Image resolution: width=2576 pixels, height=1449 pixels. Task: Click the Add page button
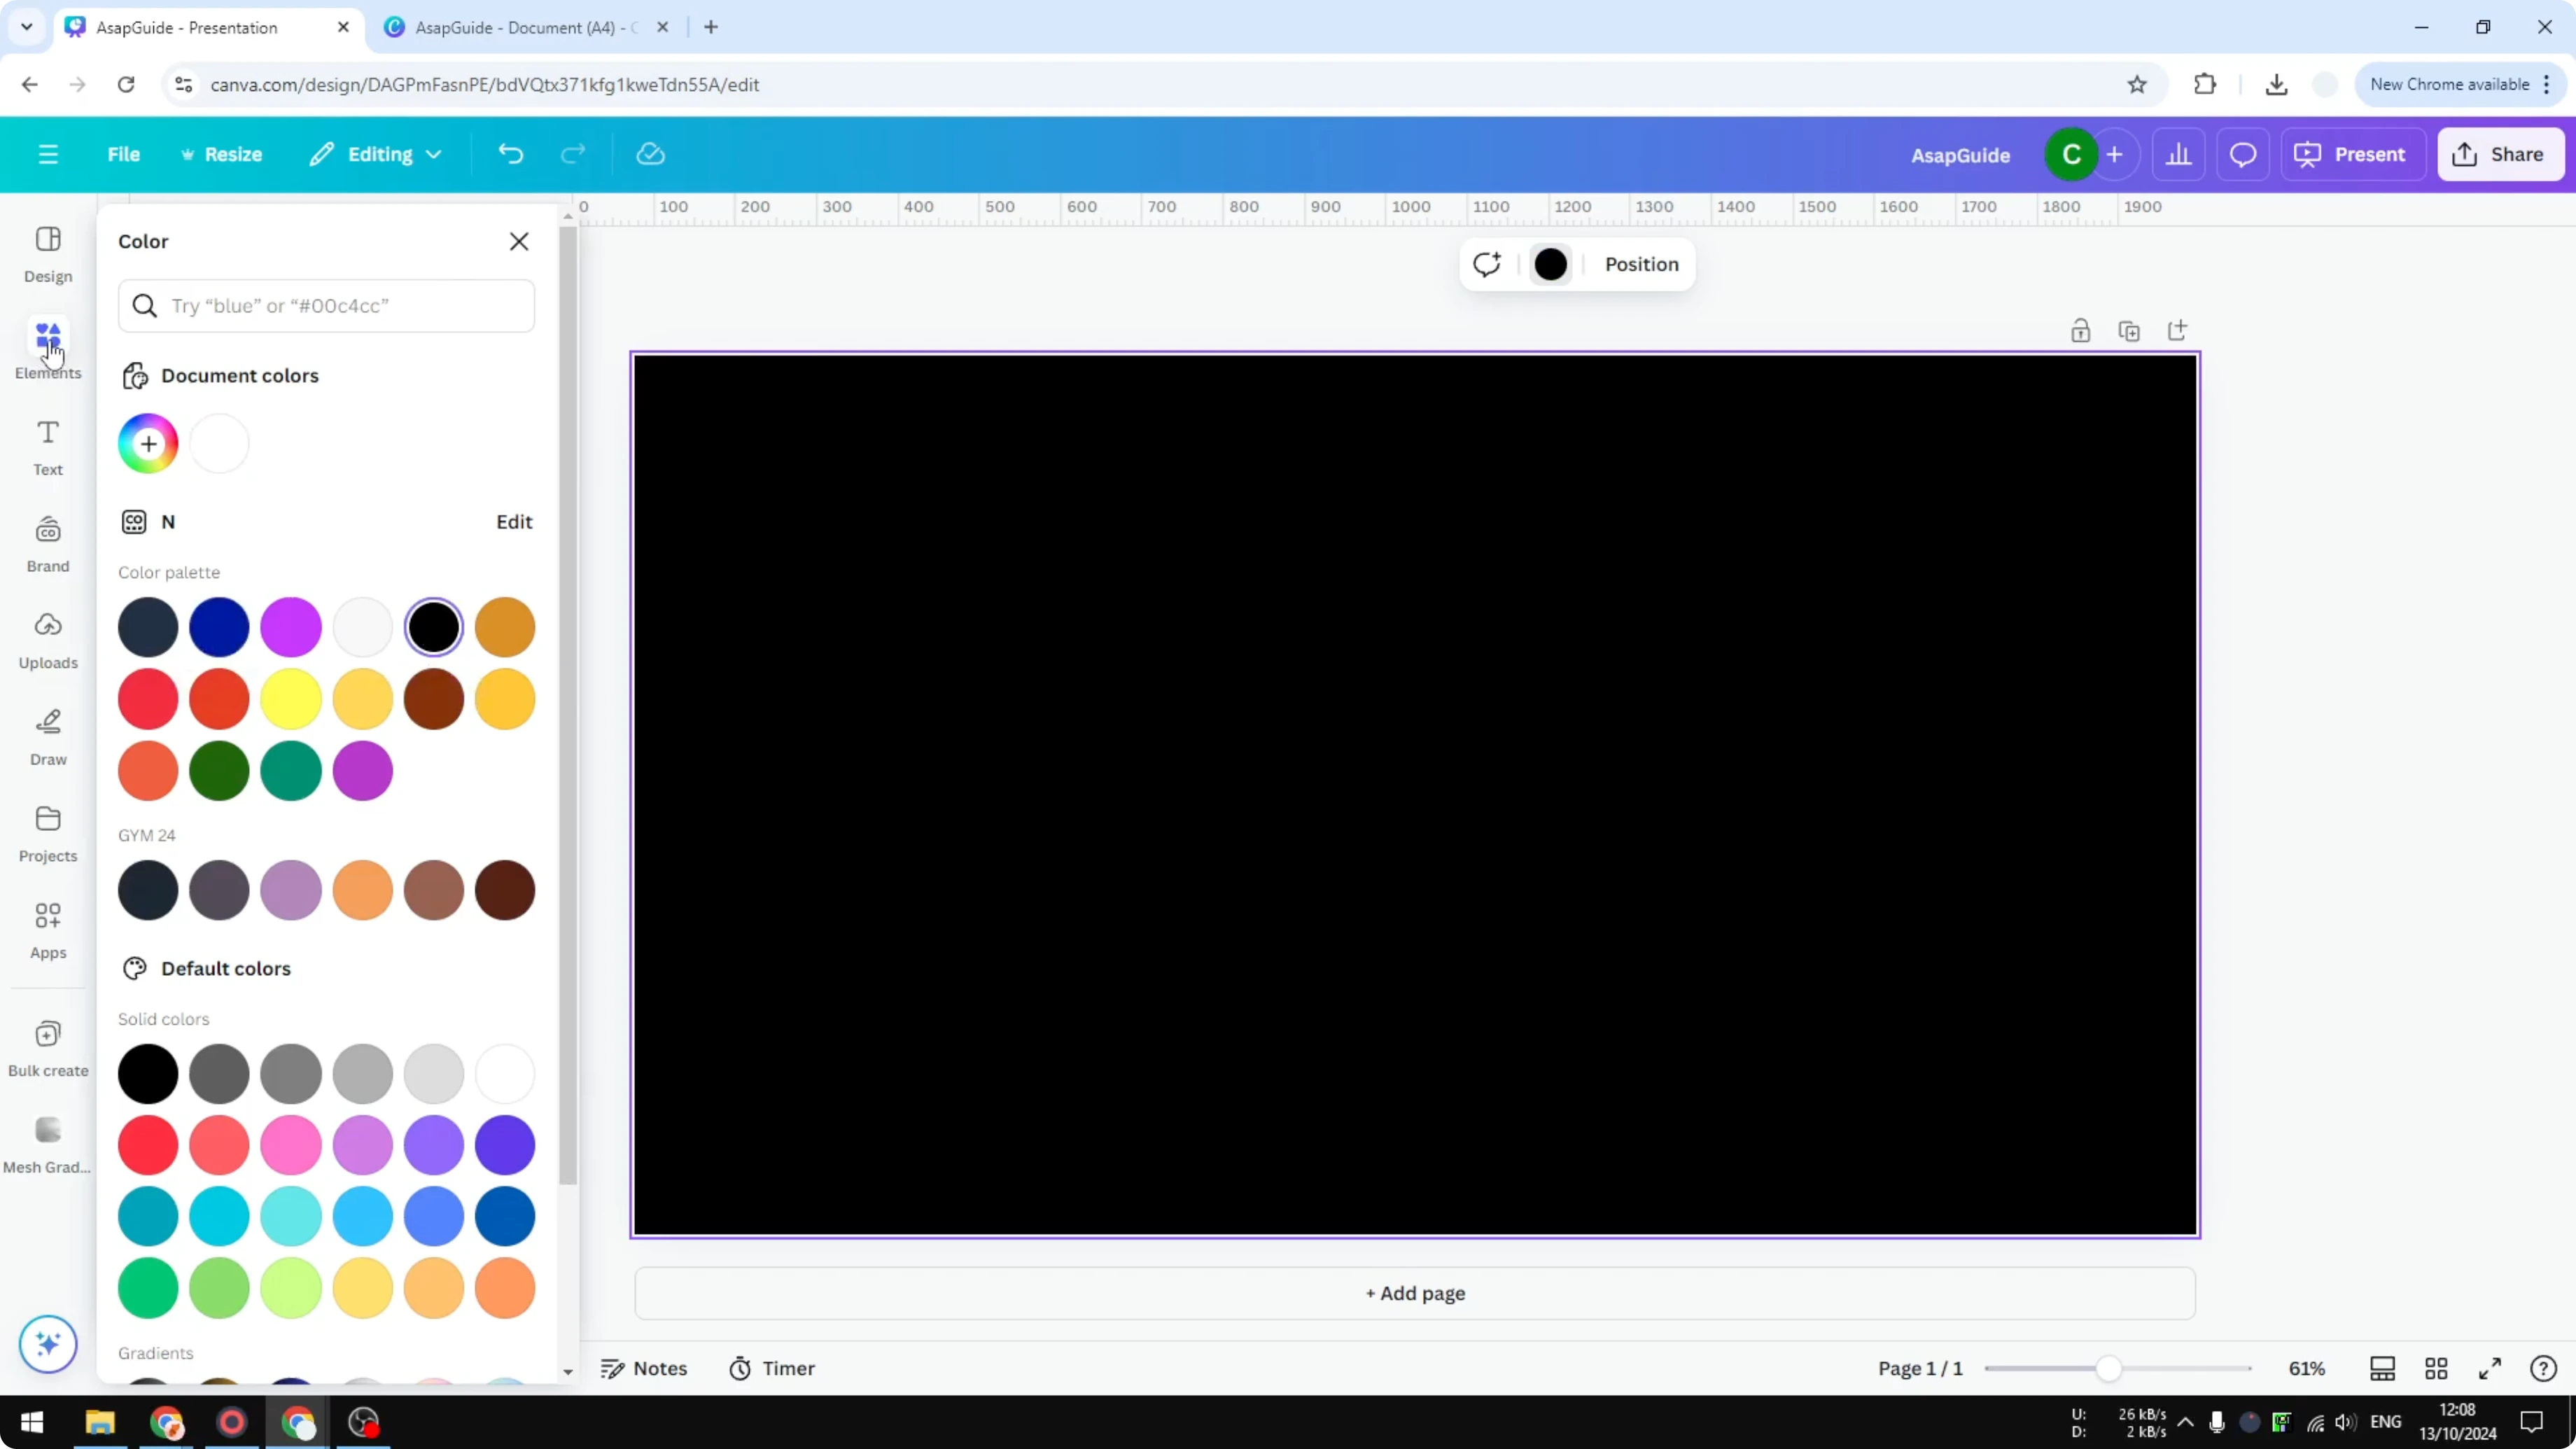point(1413,1293)
